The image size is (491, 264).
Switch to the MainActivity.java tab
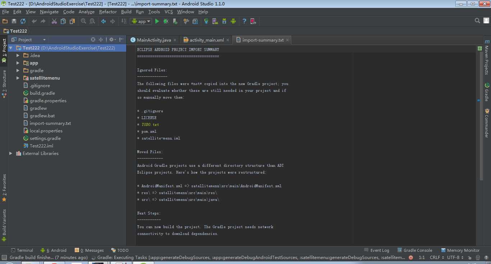(154, 40)
